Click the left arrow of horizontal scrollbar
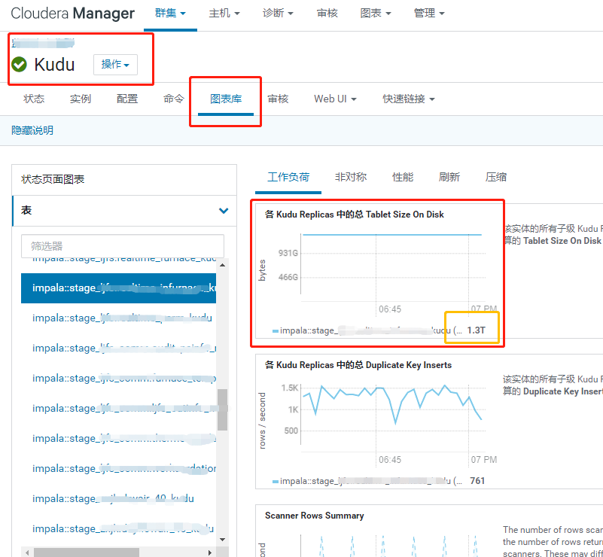The height and width of the screenshot is (557, 603). (x=26, y=552)
